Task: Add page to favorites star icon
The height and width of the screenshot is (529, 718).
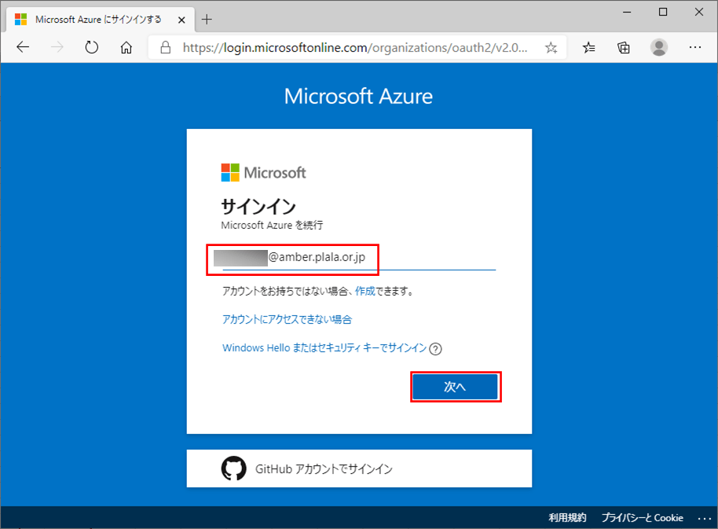Action: [x=551, y=47]
